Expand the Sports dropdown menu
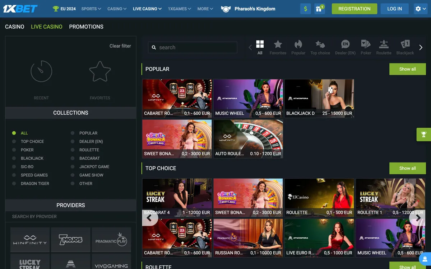The width and height of the screenshot is (431, 269). pos(91,9)
